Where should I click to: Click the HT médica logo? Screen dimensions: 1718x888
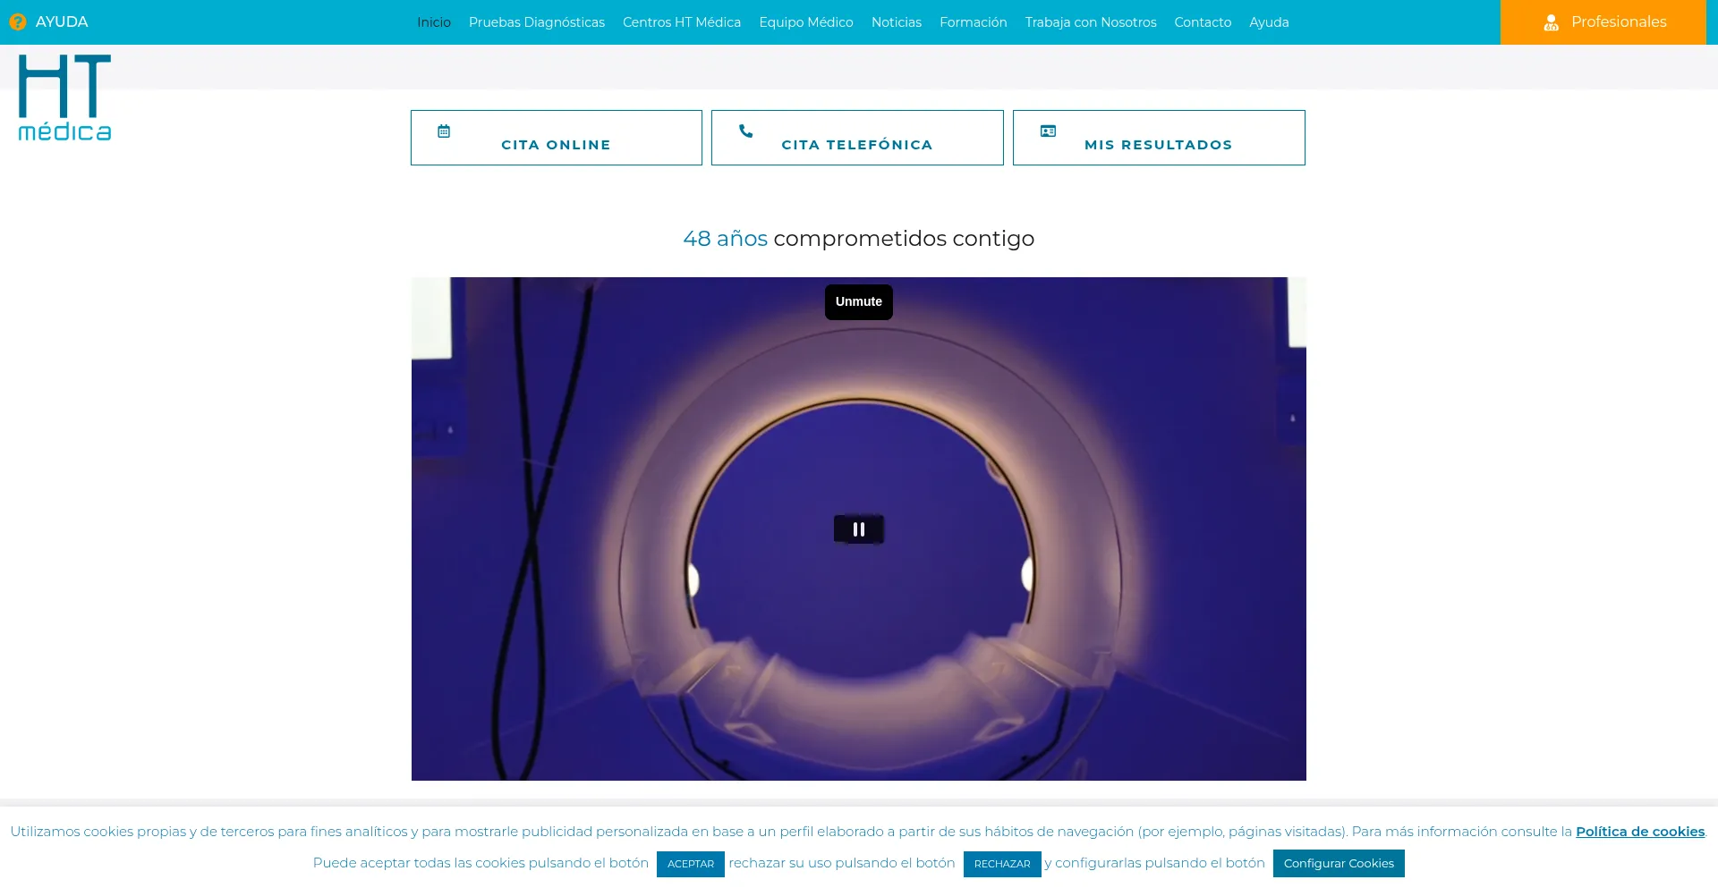pyautogui.click(x=64, y=96)
